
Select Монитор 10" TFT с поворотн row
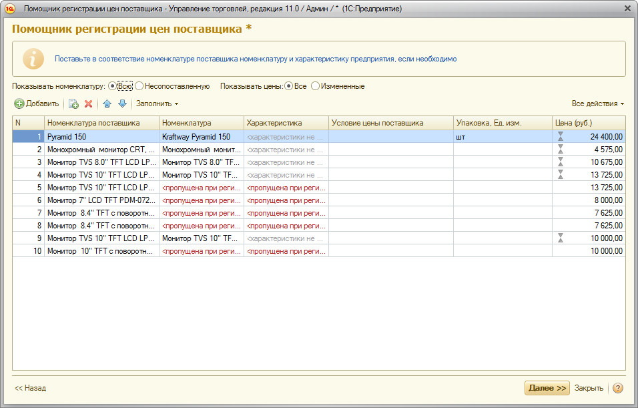[x=101, y=250]
